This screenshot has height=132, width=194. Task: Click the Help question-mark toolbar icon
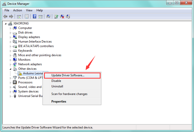tap(34, 16)
